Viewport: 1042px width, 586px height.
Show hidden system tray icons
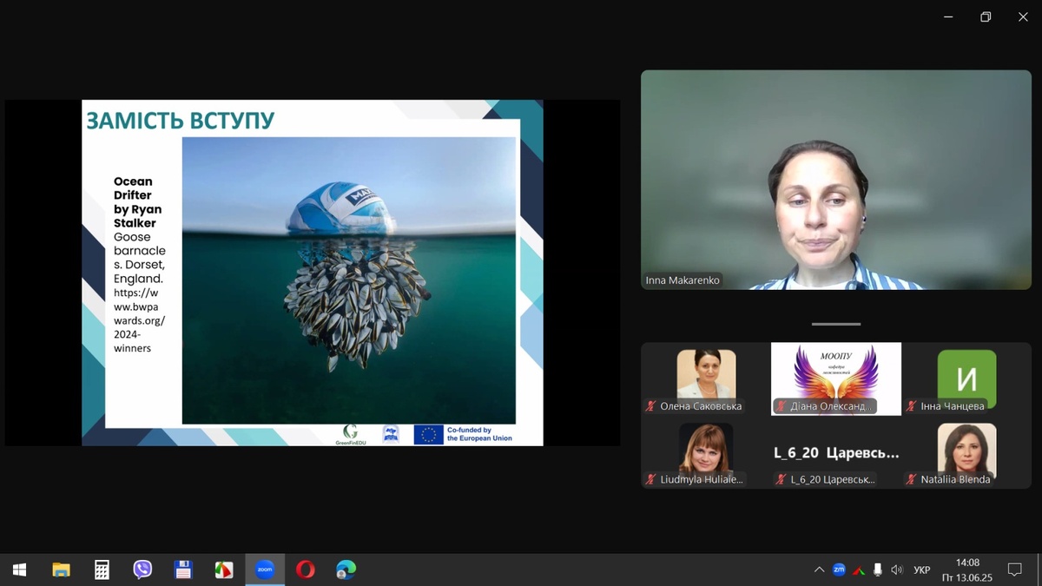point(819,570)
